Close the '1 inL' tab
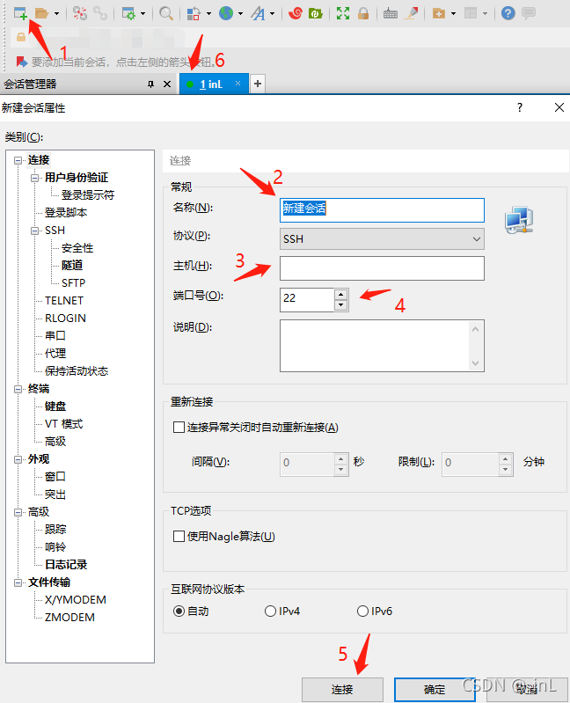This screenshot has height=703, width=570. click(x=238, y=84)
